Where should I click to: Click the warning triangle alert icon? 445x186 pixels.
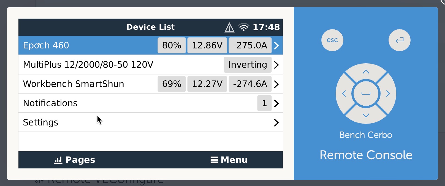(x=229, y=27)
